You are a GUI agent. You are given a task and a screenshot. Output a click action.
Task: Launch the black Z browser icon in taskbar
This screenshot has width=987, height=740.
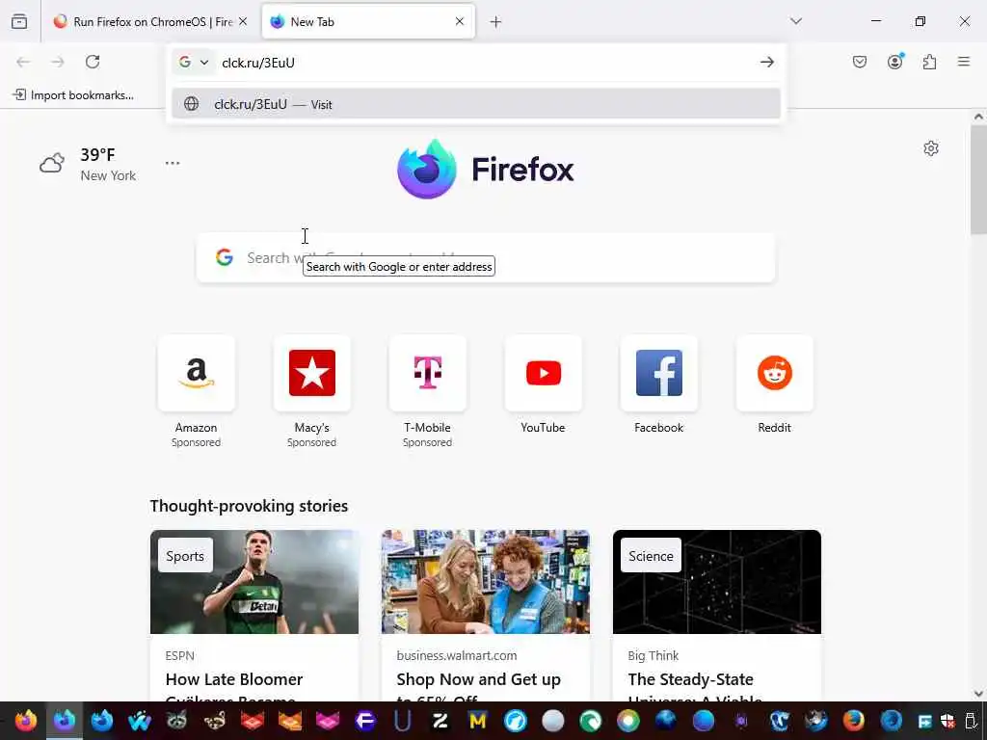pyautogui.click(x=440, y=720)
